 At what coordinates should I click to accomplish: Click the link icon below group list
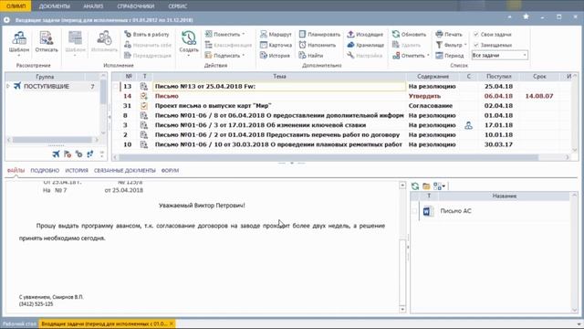pyautogui.click(x=79, y=154)
